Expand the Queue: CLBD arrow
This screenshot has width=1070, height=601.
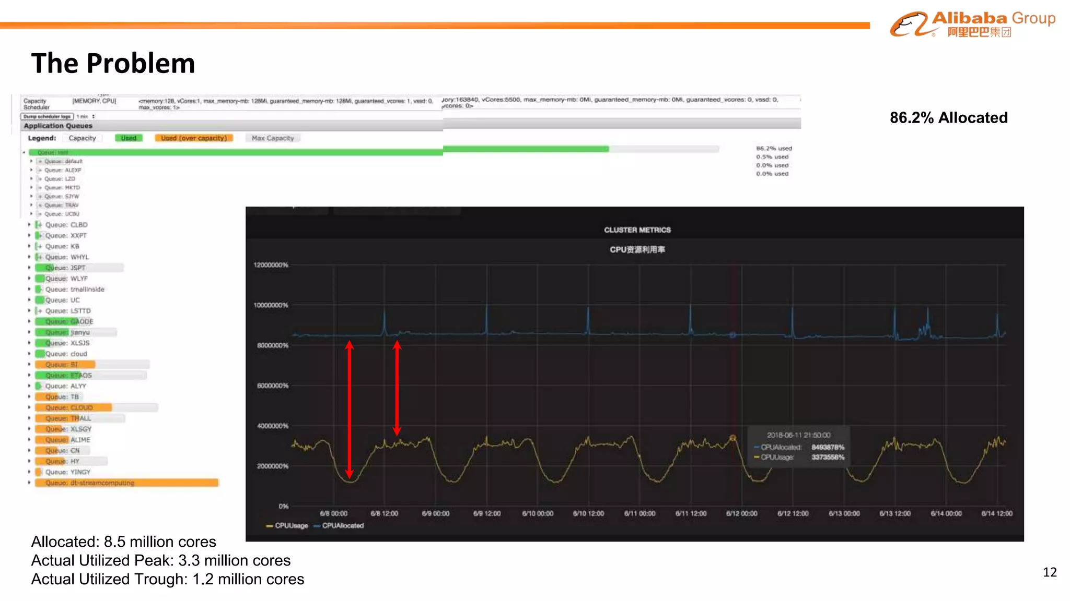click(29, 225)
